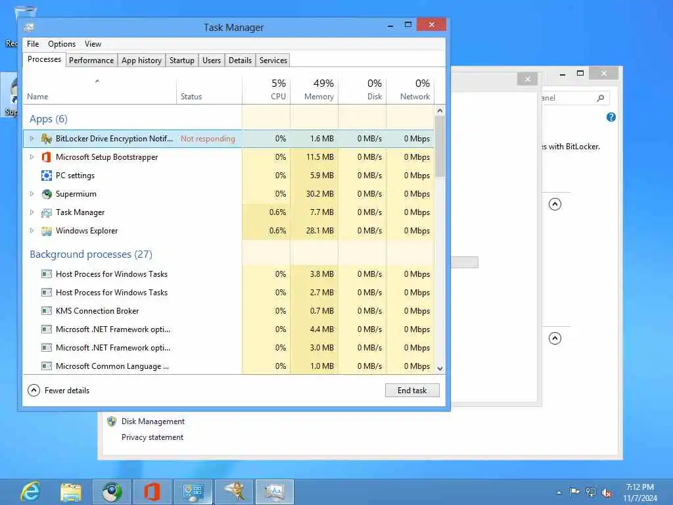Switch to the App history tab
This screenshot has height=505, width=673.
142,60
